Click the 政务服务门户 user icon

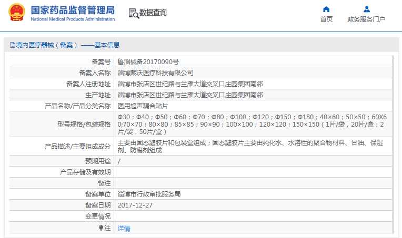[367, 9]
